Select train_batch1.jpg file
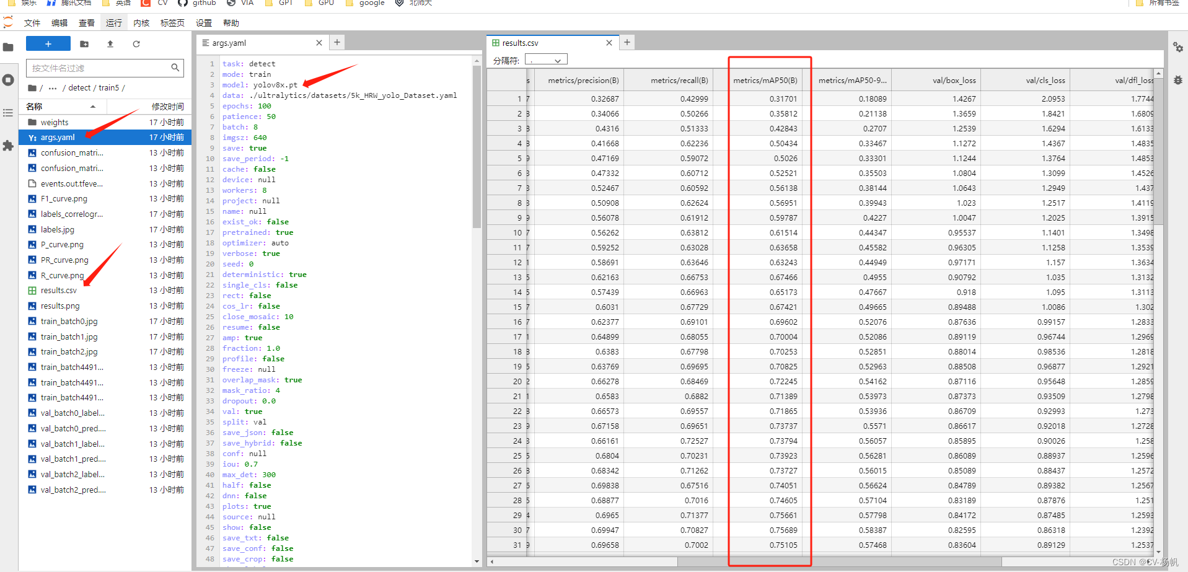This screenshot has width=1188, height=572. tap(105, 337)
